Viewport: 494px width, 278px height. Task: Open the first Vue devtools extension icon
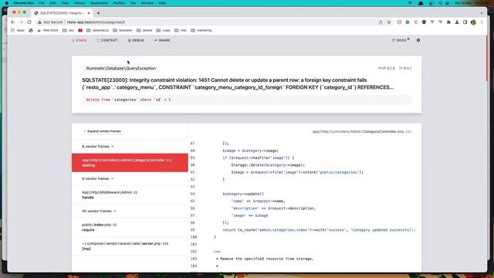click(x=432, y=22)
